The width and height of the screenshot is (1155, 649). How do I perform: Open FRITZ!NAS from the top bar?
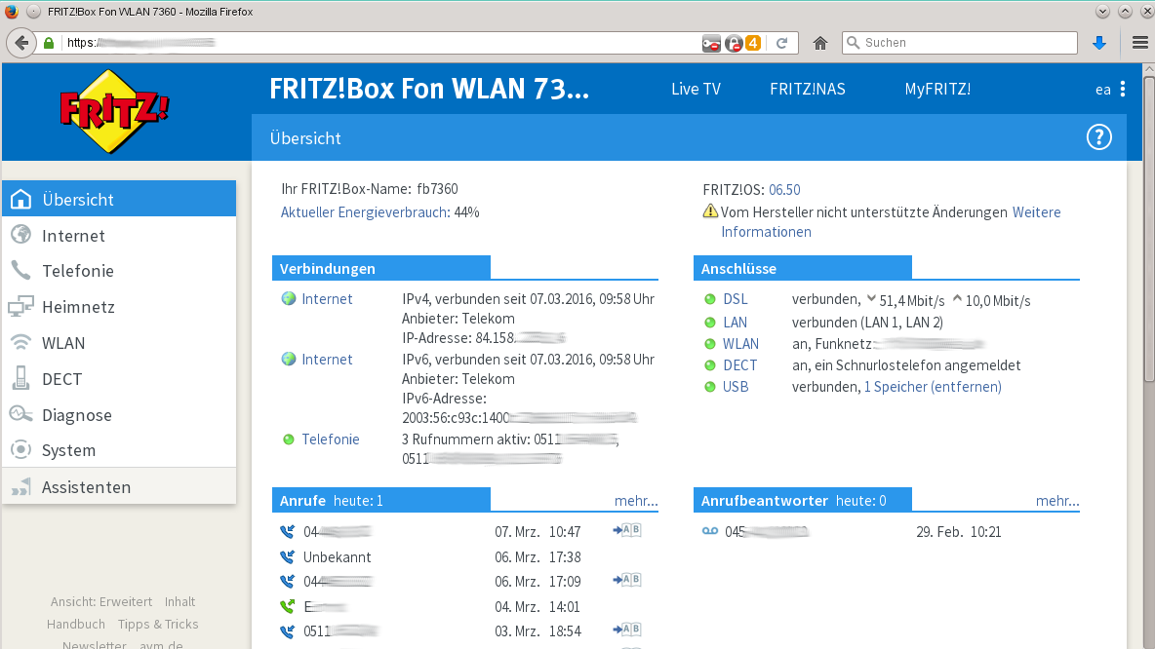coord(808,89)
